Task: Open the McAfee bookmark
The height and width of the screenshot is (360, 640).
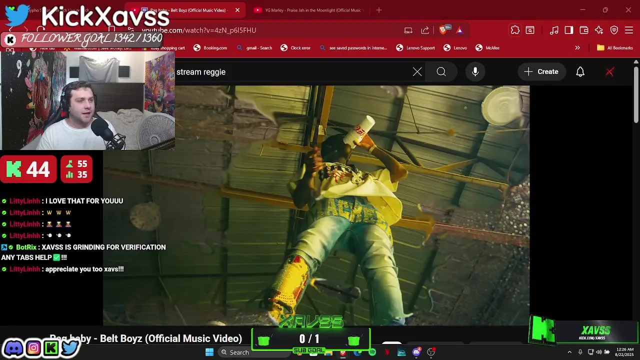Action: click(x=487, y=48)
